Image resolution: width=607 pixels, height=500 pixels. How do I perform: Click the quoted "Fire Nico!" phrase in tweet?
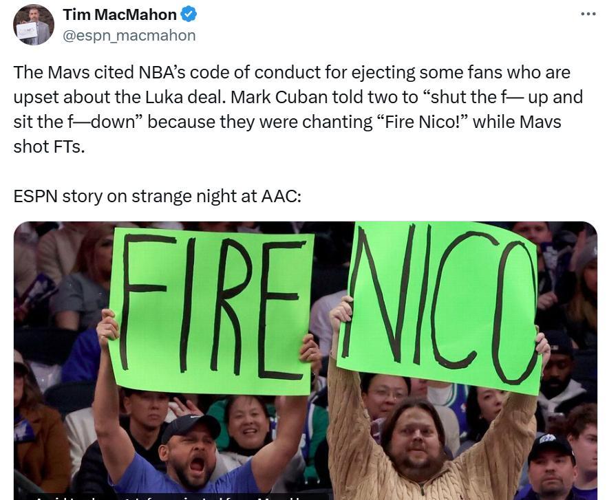[x=422, y=122]
